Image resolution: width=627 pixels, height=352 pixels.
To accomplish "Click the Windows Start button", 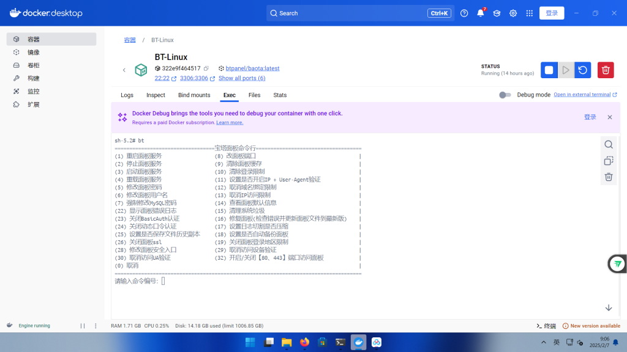I will [250, 342].
